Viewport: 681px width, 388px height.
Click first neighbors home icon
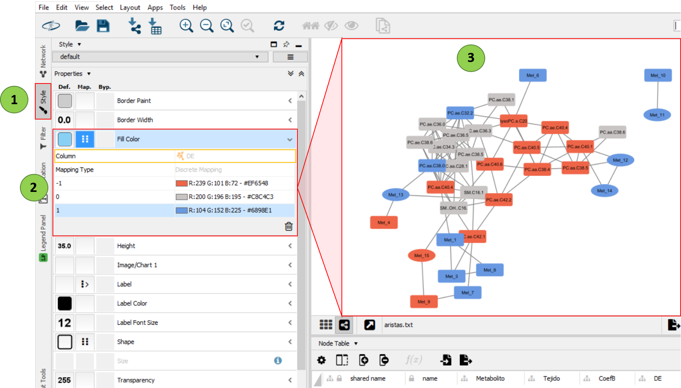[x=310, y=26]
